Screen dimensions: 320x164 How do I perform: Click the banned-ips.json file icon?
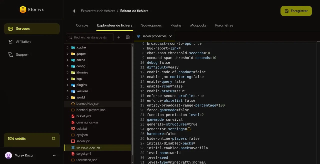(73, 104)
